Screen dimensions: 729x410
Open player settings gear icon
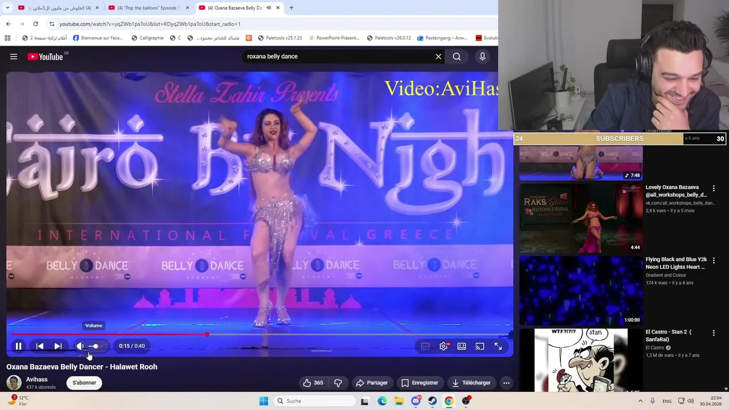click(444, 346)
